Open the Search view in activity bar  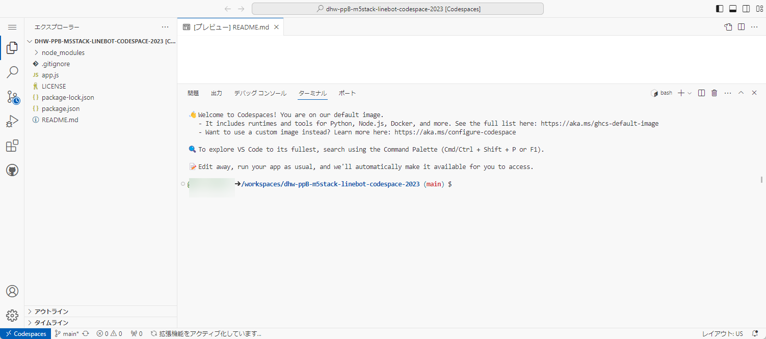pos(12,72)
